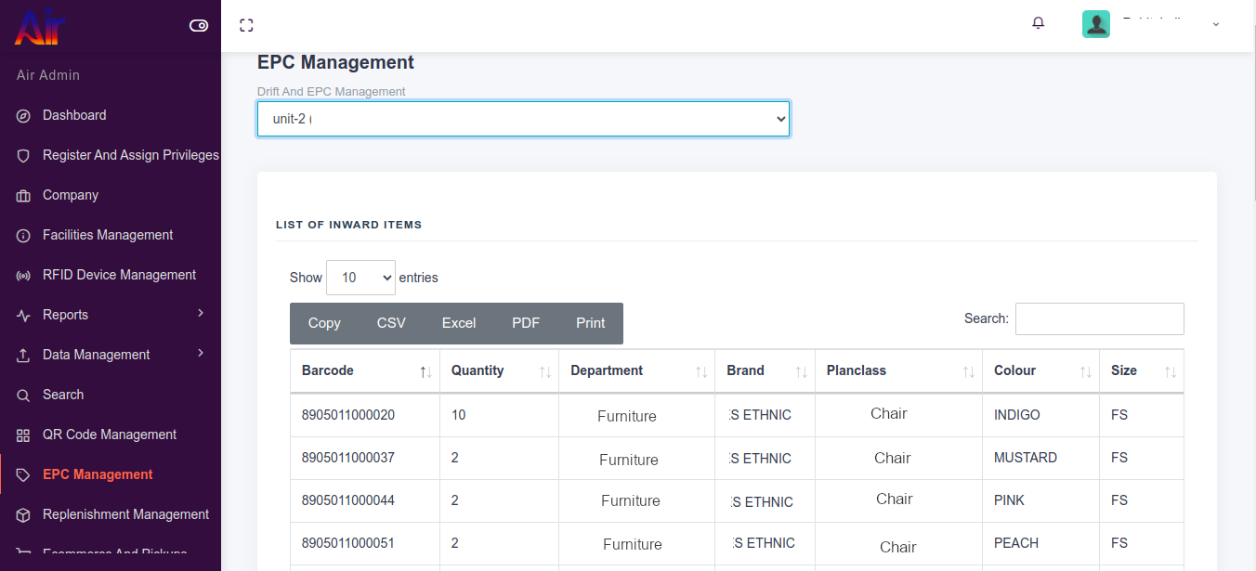Open Facilities Management page
This screenshot has width=1256, height=571.
click(108, 236)
